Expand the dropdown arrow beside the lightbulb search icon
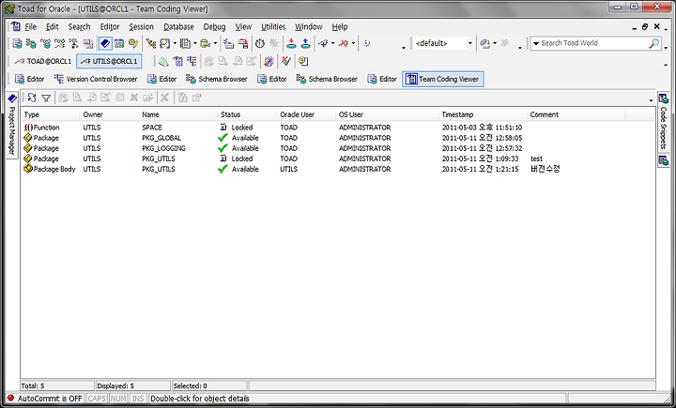Screen dimensions: 676x408 pyautogui.click(x=175, y=43)
